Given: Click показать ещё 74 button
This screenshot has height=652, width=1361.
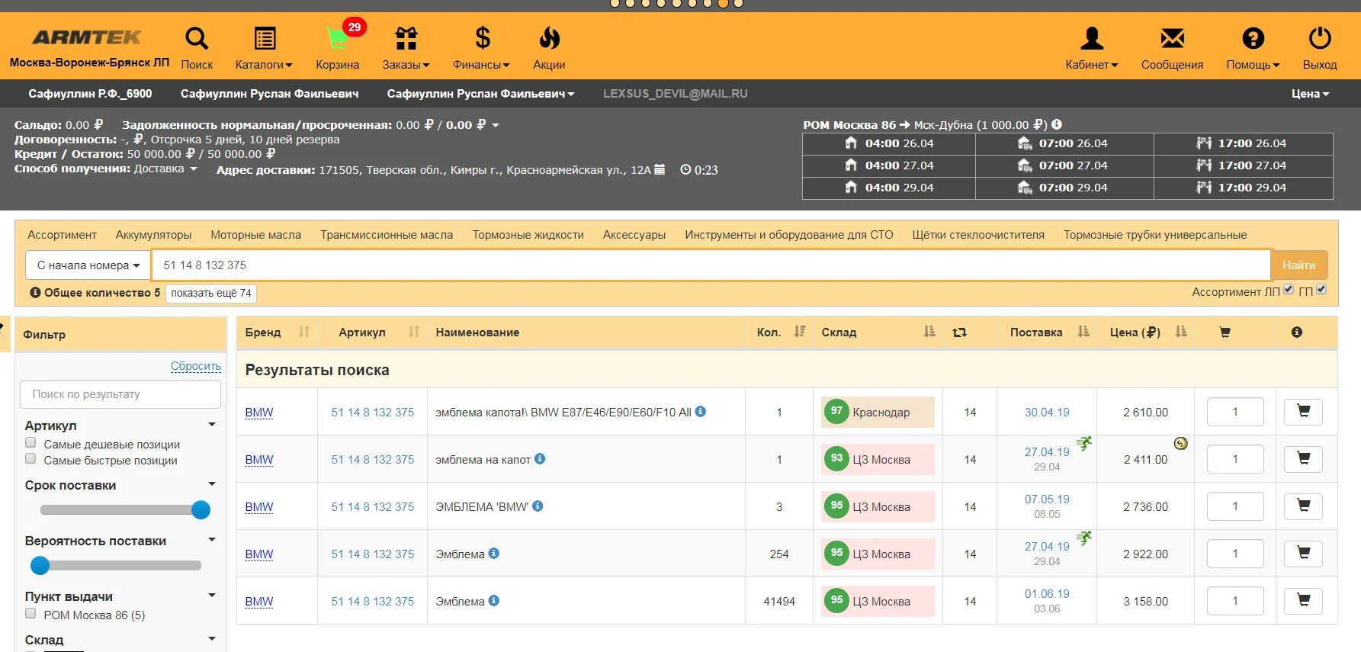Looking at the screenshot, I should pos(211,293).
